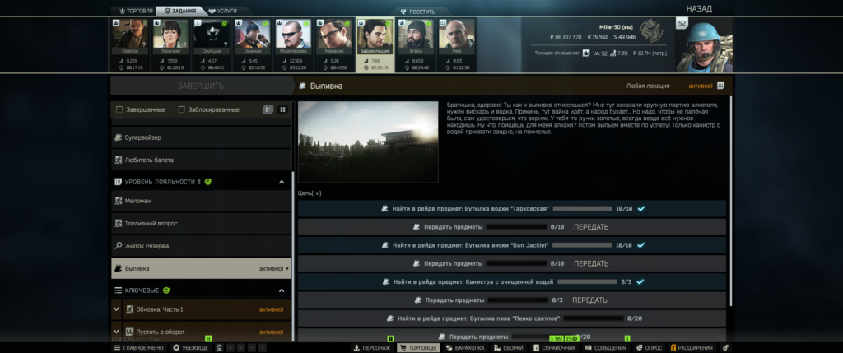Image resolution: width=843 pixels, height=353 pixels.
Task: Click the Топливный вопрос quest icon
Action: click(119, 223)
